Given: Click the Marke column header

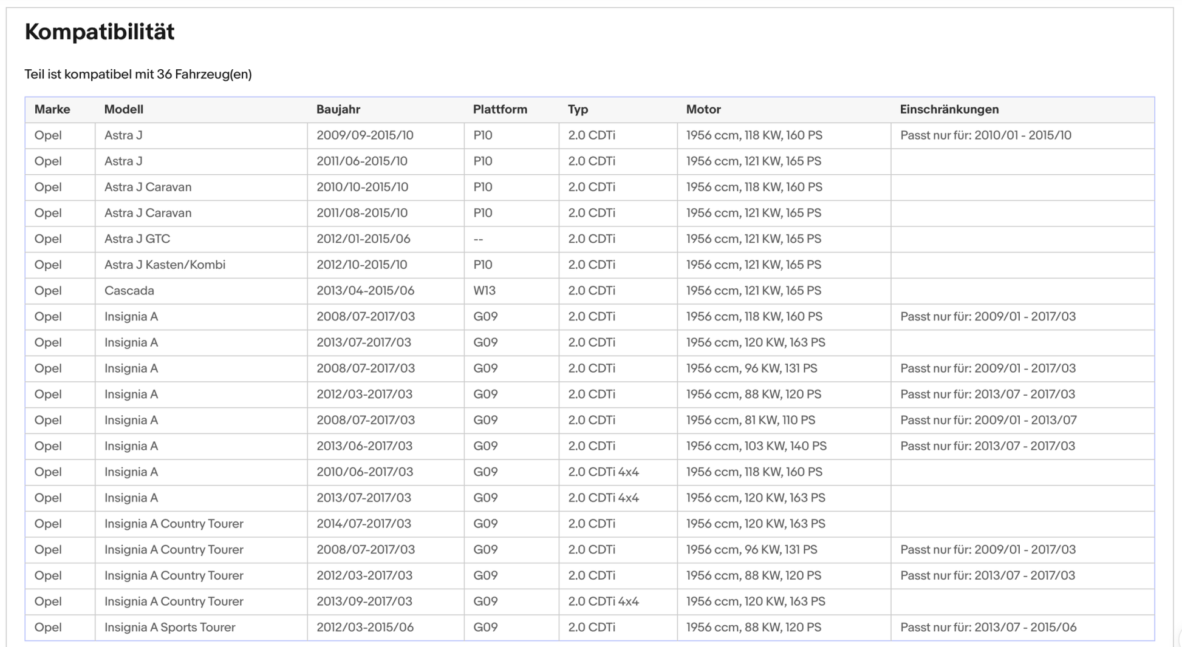Looking at the screenshot, I should click(52, 109).
